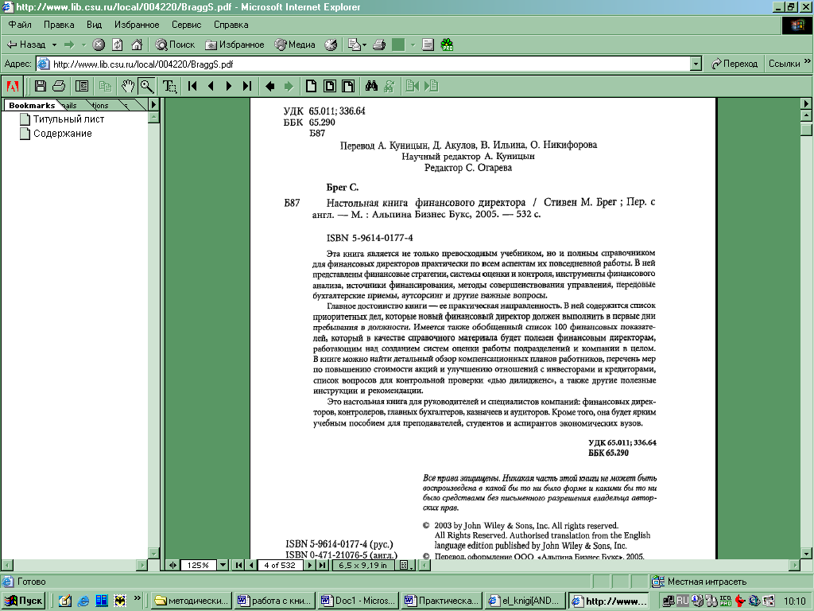Expand the Back button history dropdown arrow

tap(54, 45)
